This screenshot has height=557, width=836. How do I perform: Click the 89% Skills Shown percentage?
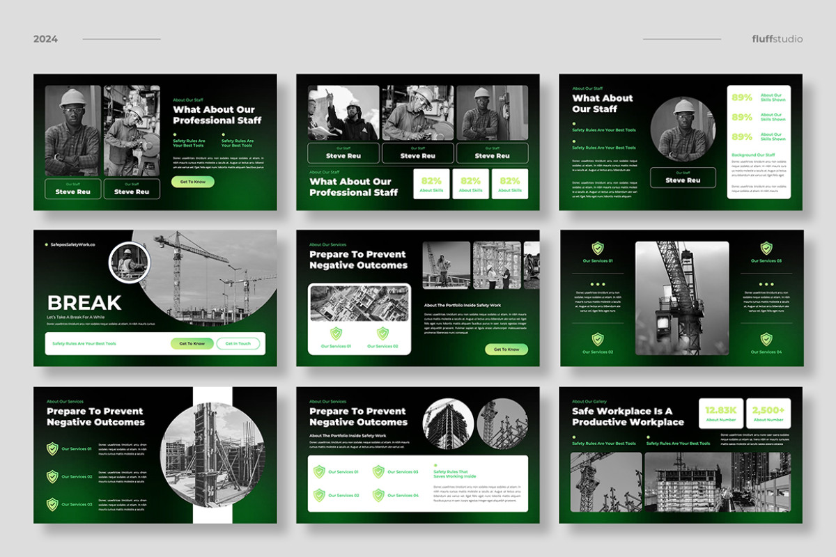741,97
